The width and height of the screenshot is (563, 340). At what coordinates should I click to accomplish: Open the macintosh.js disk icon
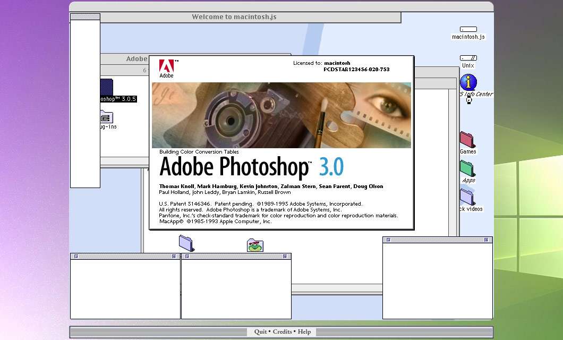pos(468,29)
